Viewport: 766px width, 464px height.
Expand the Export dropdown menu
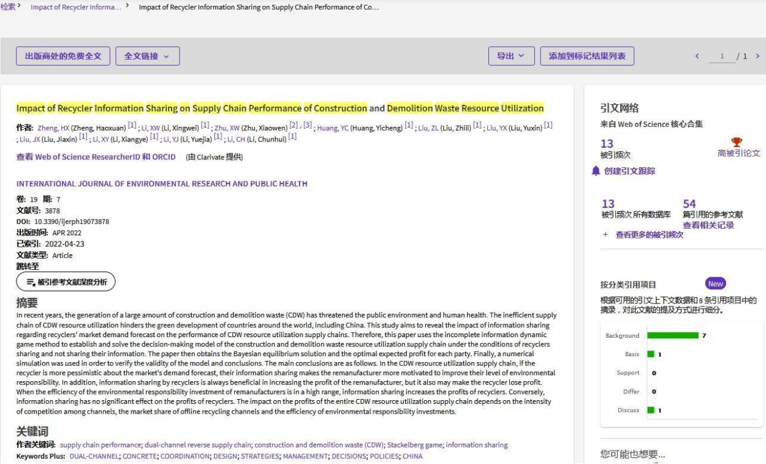coord(511,56)
